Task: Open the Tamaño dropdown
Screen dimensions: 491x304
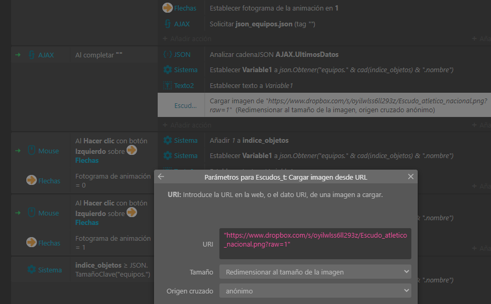Action: 315,272
